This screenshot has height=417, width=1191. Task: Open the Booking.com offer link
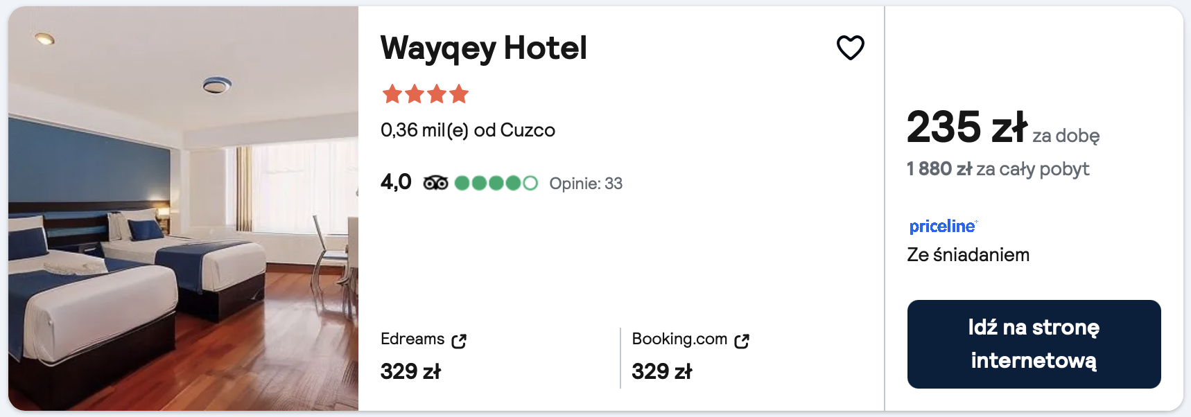(679, 339)
